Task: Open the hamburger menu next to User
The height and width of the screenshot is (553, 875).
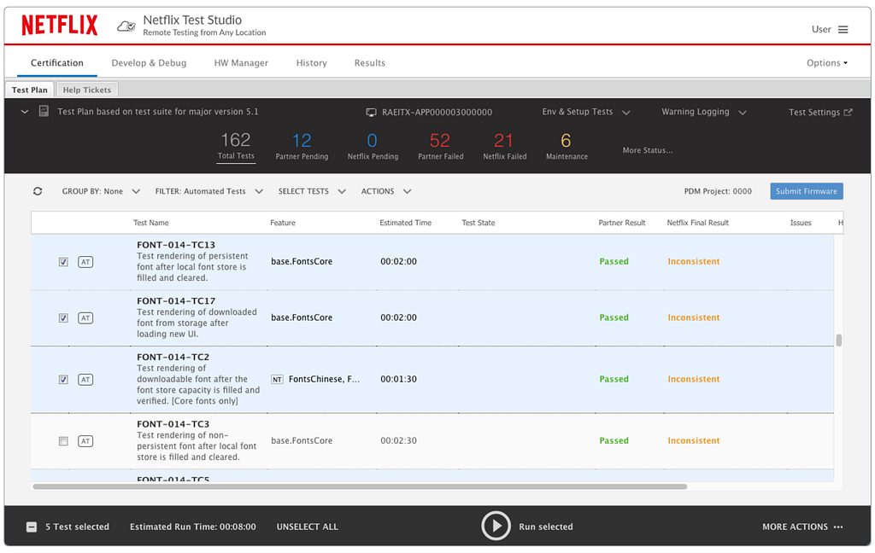Action: (x=843, y=30)
